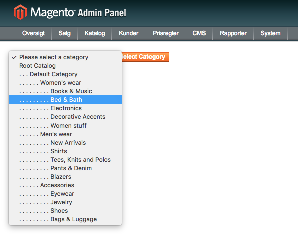This screenshot has height=243, width=298.
Task: Click the orange Select Category button
Action: pos(145,57)
